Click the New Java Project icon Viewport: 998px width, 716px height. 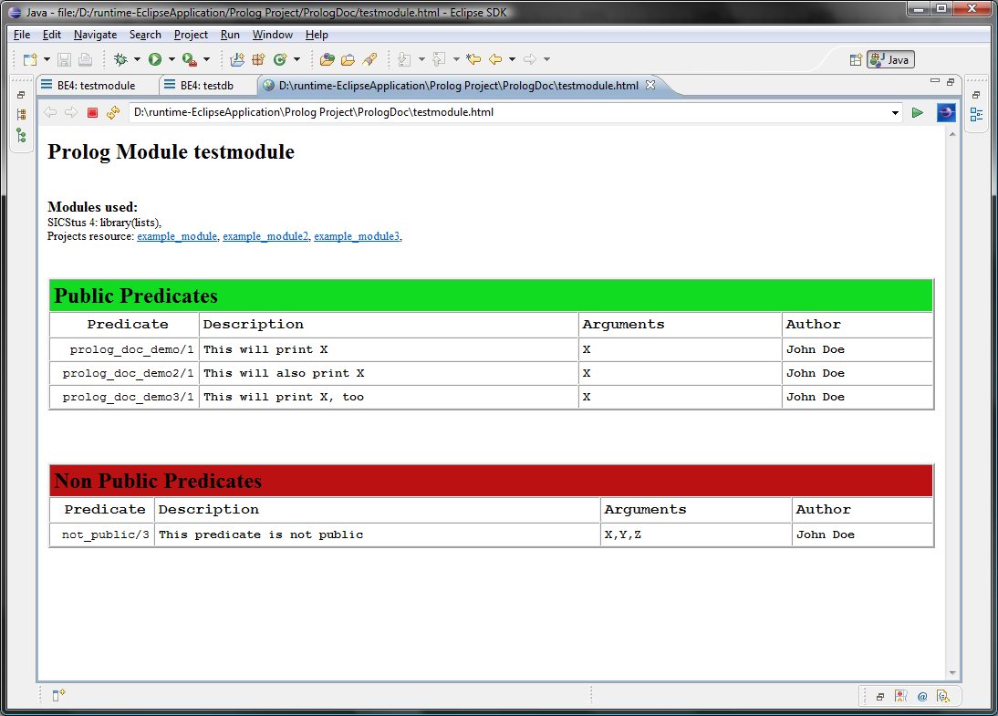tap(237, 59)
